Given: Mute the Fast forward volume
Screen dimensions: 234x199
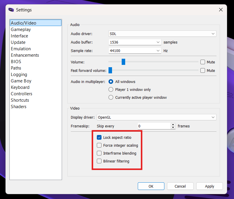Looking at the screenshot, I should pyautogui.click(x=203, y=70).
